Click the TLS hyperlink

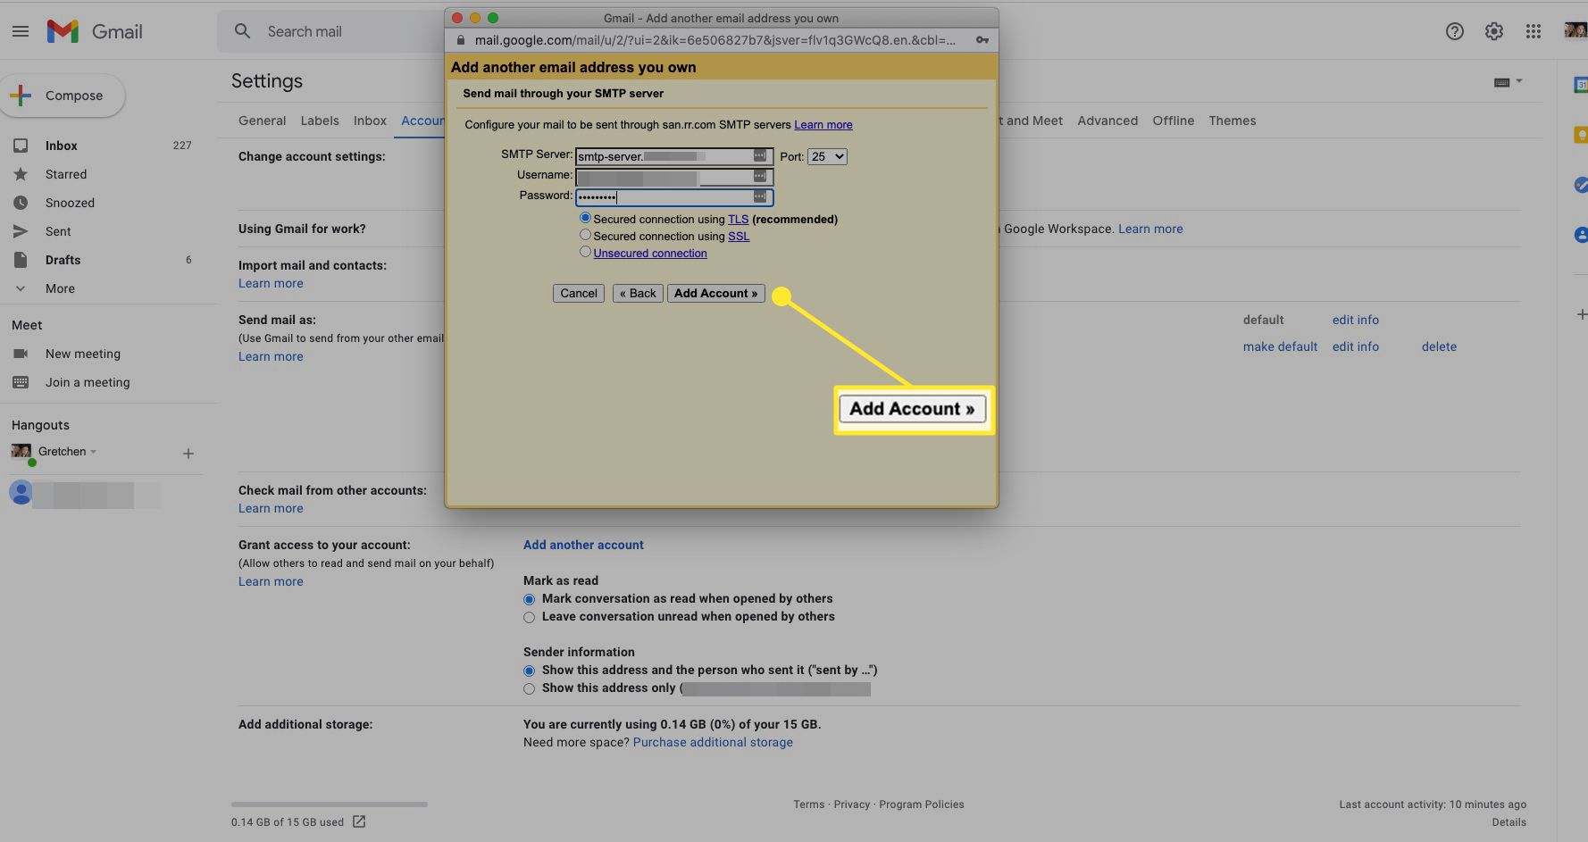coord(738,219)
